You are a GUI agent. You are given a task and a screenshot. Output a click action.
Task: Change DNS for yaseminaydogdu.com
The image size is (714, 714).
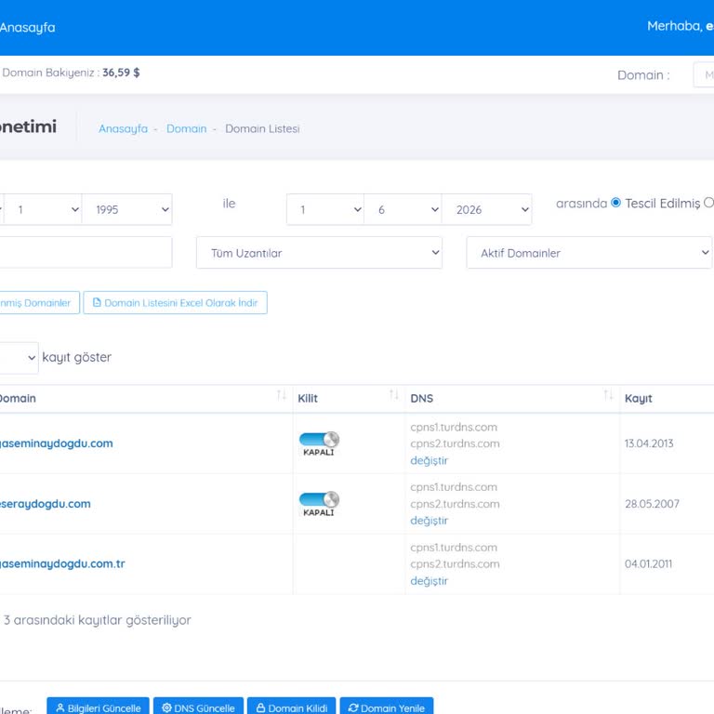click(x=429, y=460)
